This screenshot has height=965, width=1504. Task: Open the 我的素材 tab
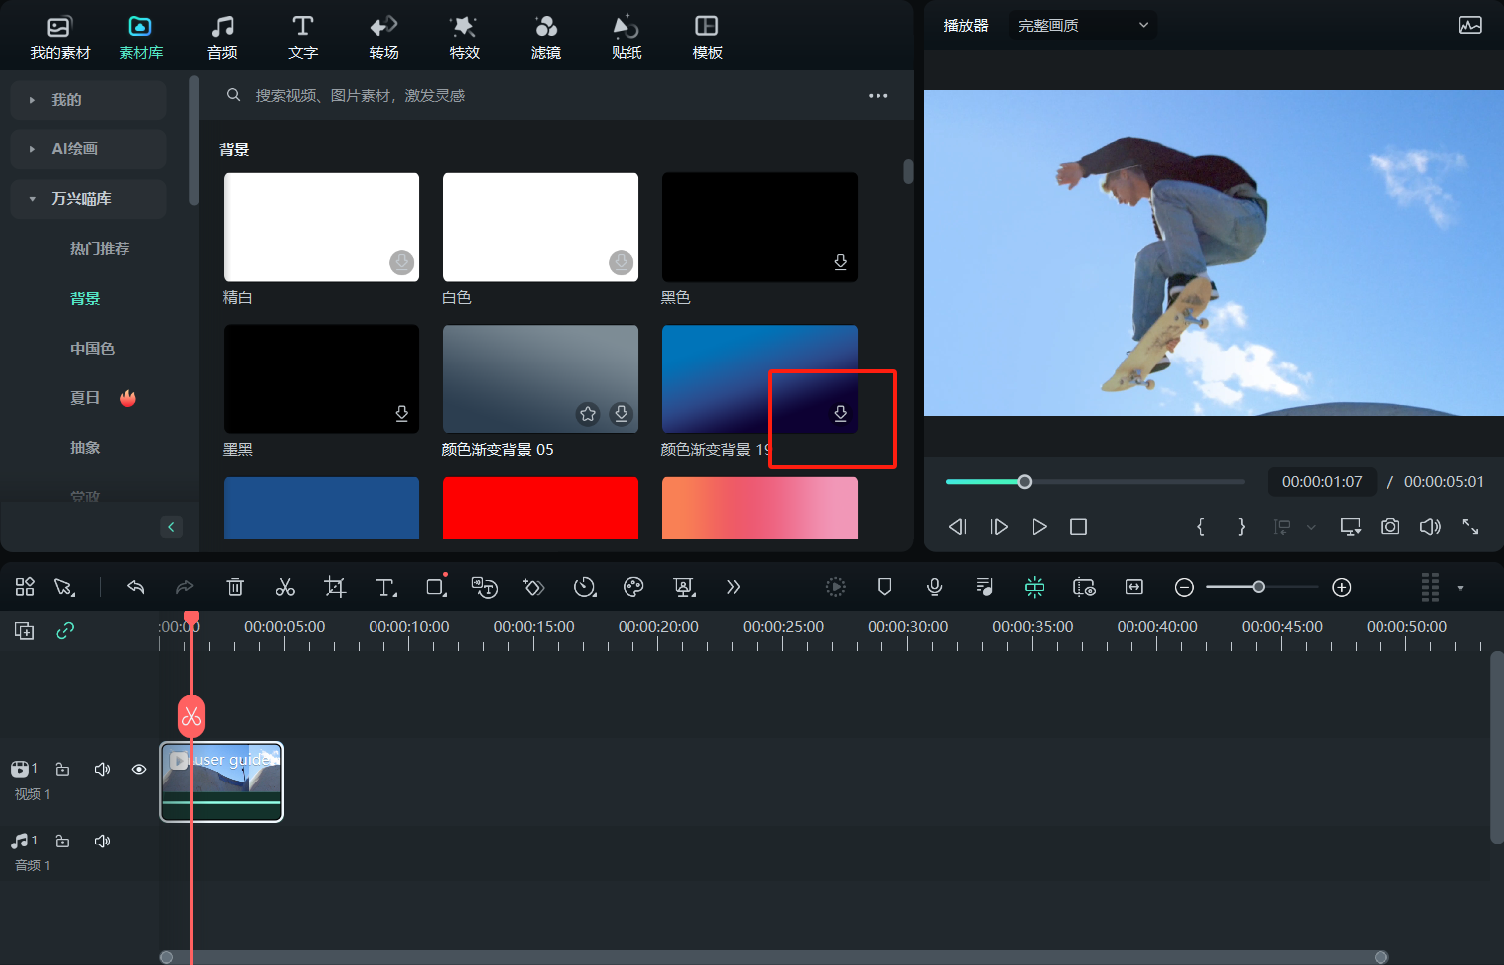click(x=60, y=38)
